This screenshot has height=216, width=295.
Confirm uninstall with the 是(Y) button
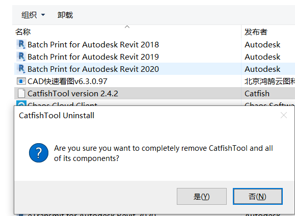[x=201, y=197]
